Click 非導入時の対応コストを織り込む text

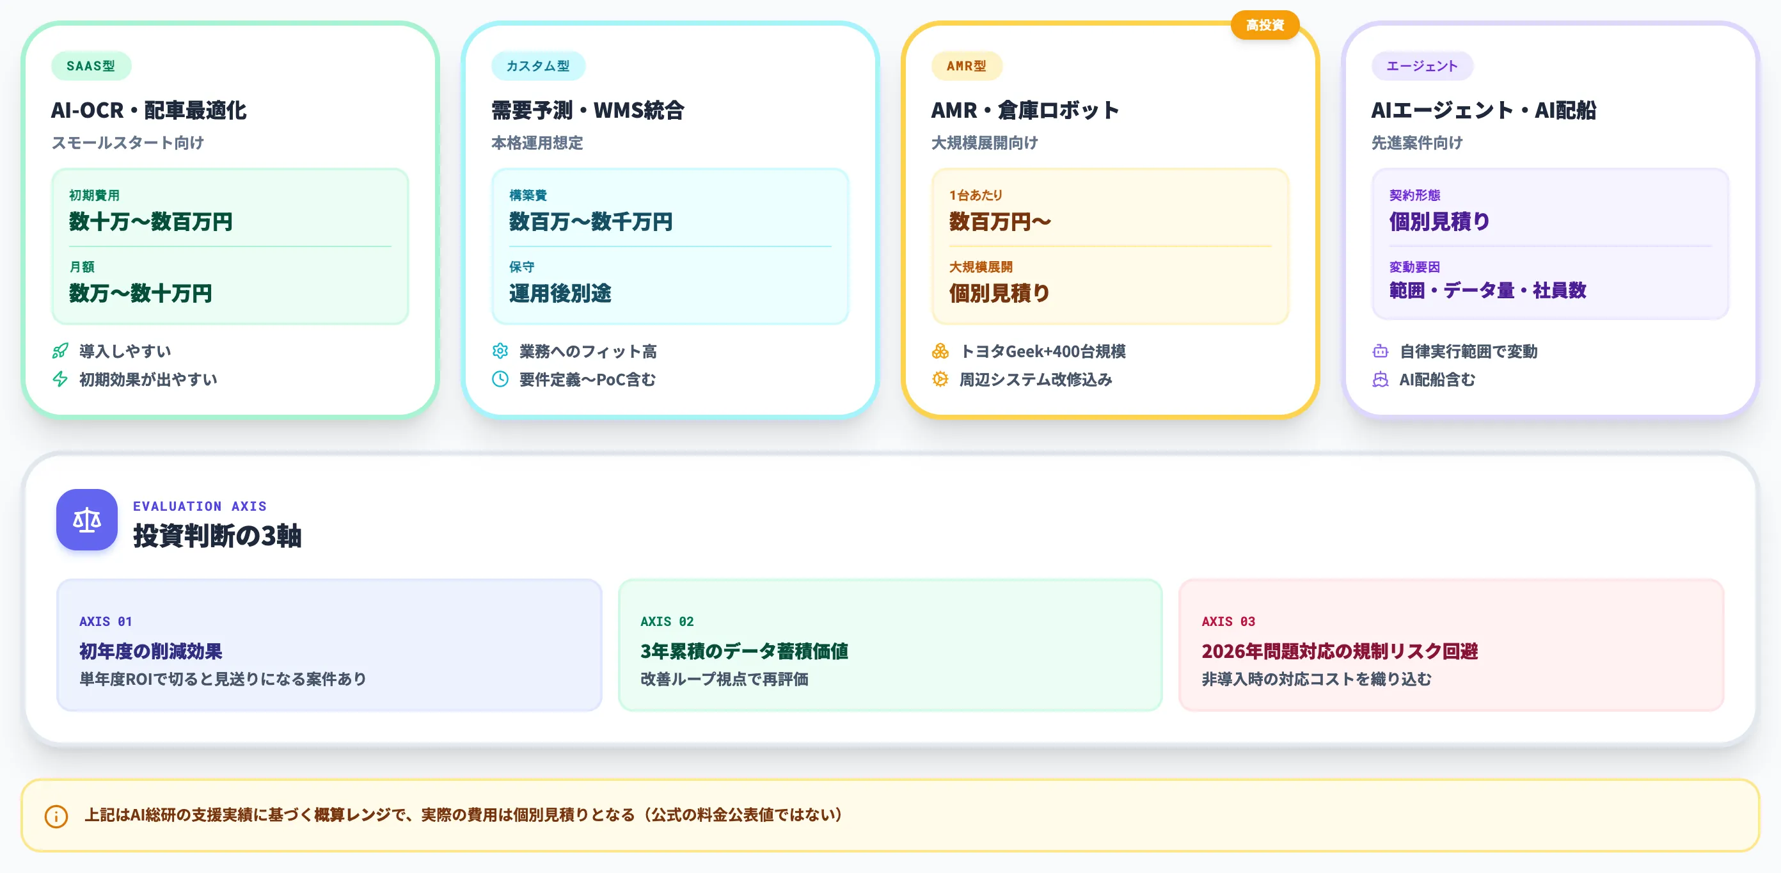coord(1317,678)
